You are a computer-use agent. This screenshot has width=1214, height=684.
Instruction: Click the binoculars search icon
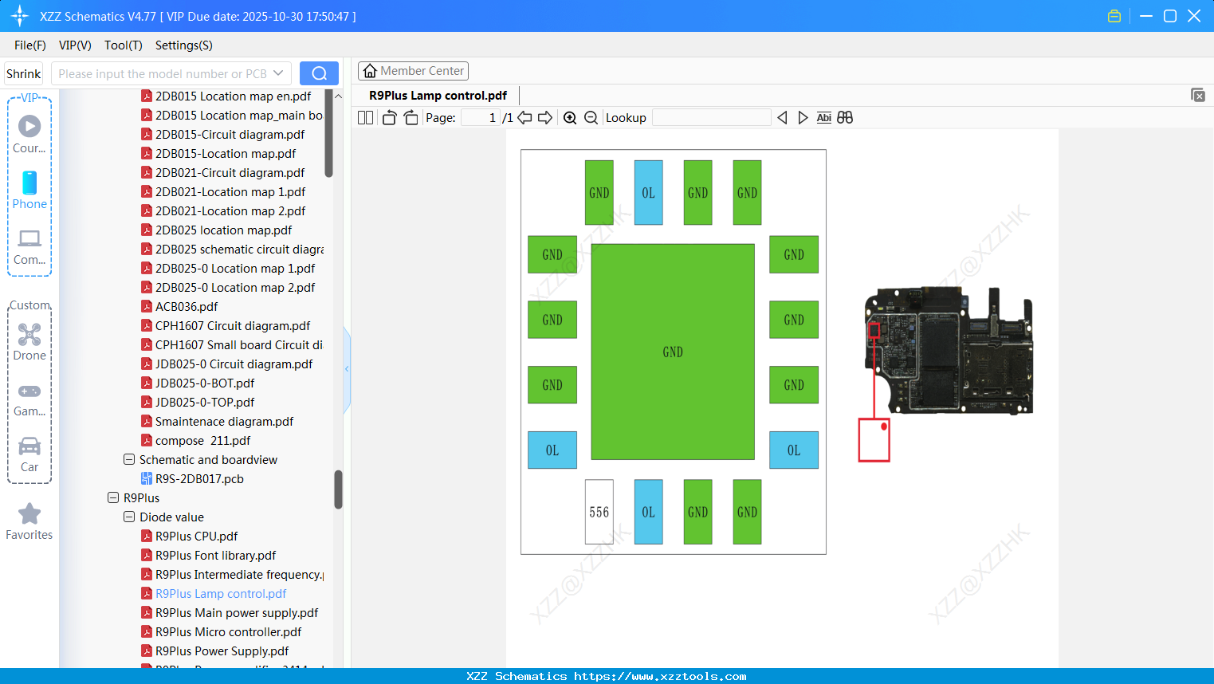tap(845, 118)
